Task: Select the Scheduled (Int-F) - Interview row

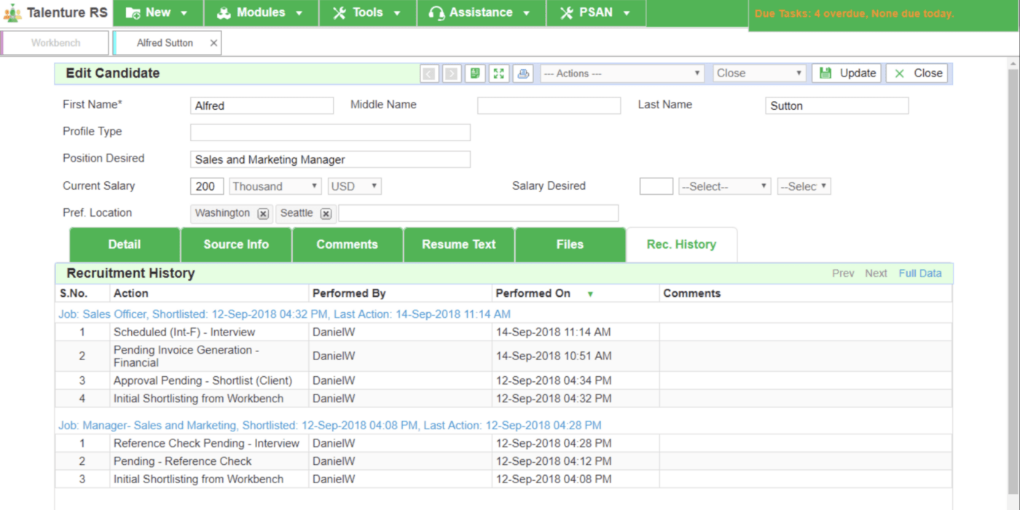Action: point(503,332)
